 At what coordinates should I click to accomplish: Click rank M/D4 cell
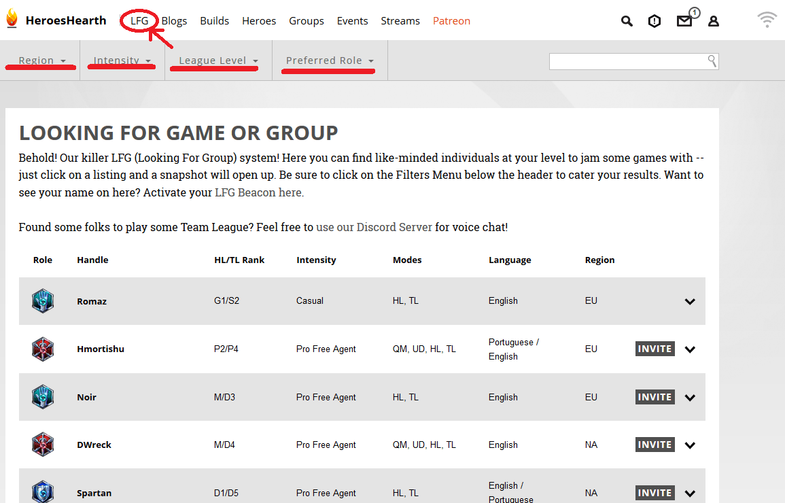click(x=224, y=445)
